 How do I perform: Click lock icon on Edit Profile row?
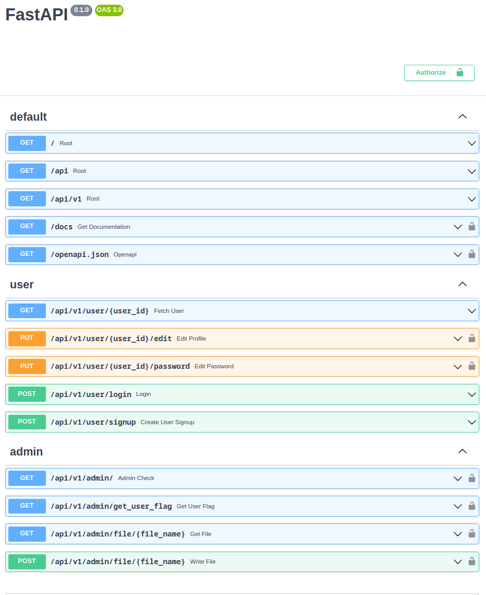[471, 338]
